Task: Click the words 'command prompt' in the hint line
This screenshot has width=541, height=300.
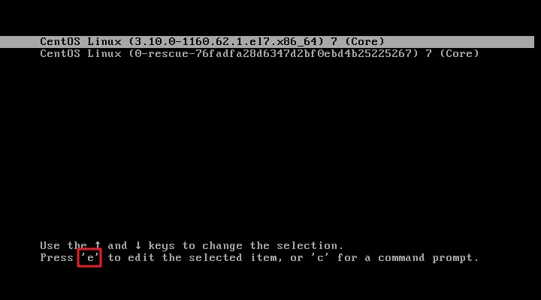Action: point(425,258)
